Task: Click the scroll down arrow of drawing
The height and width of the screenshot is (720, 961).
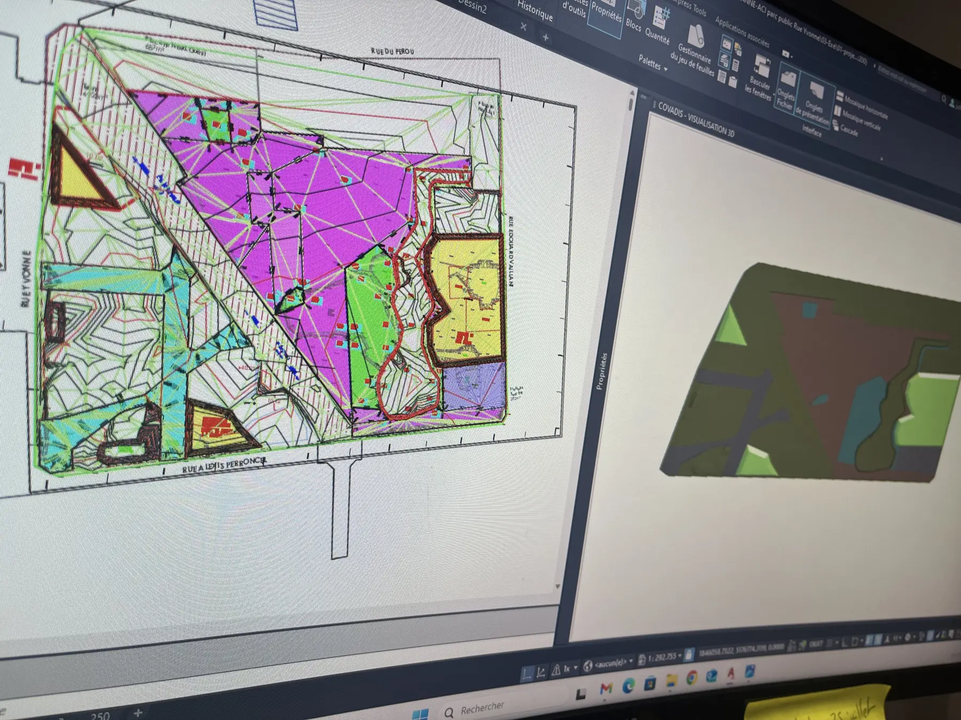Action: tap(558, 586)
